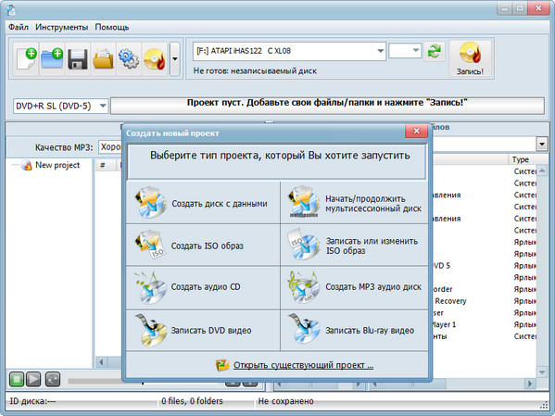This screenshot has height=416, width=555.
Task: Open settings via the gear icon
Action: click(x=129, y=58)
